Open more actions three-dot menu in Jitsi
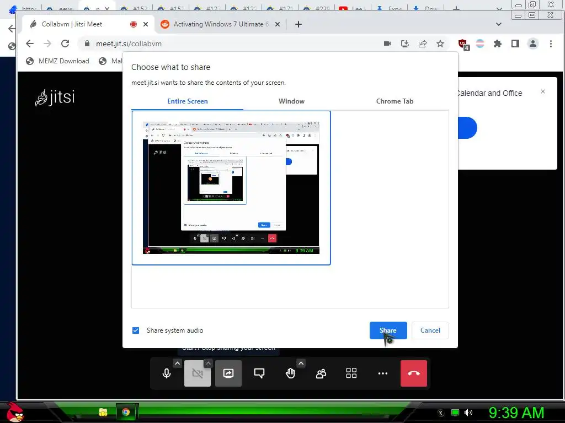 tap(383, 373)
